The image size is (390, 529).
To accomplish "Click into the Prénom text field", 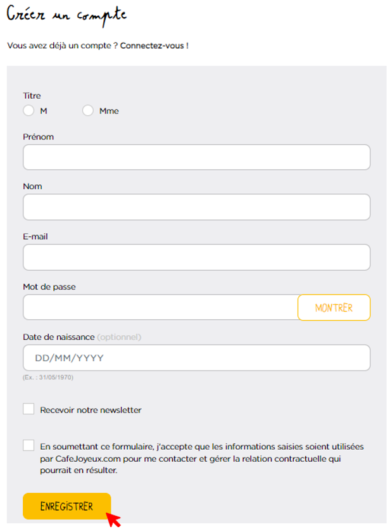I will [196, 157].
